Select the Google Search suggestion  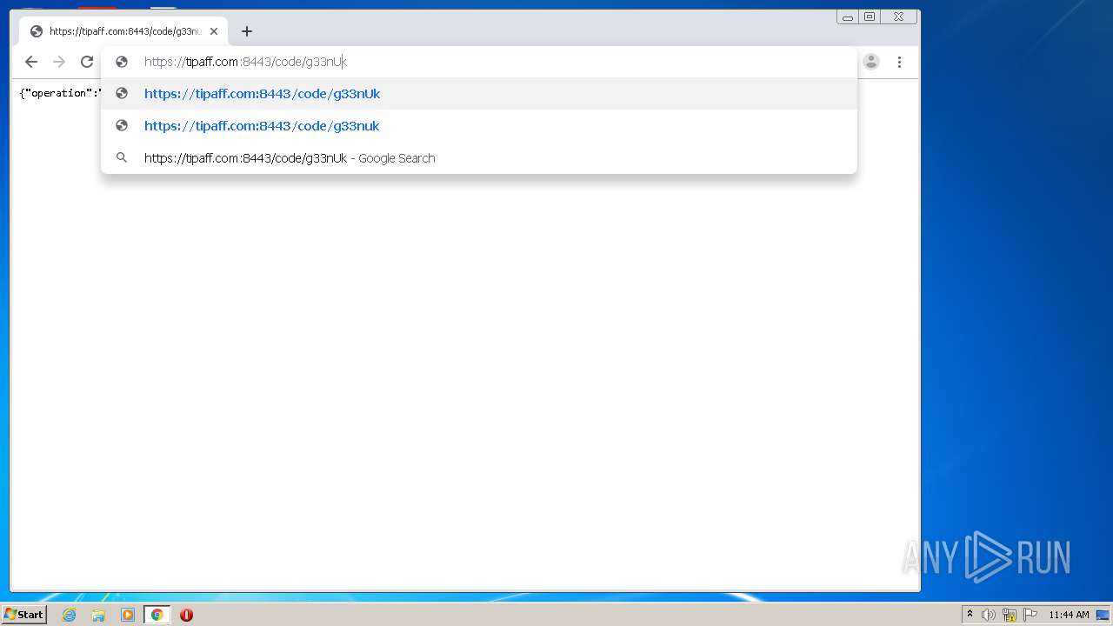pyautogui.click(x=479, y=158)
